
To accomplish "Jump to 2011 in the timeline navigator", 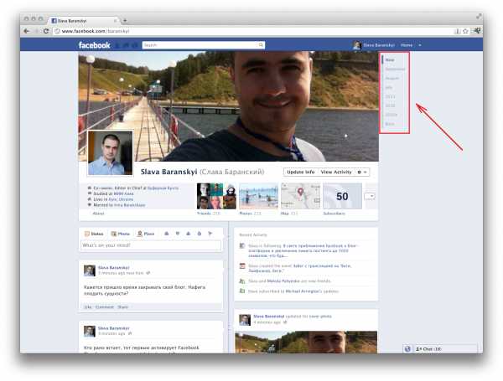I will 390,96.
